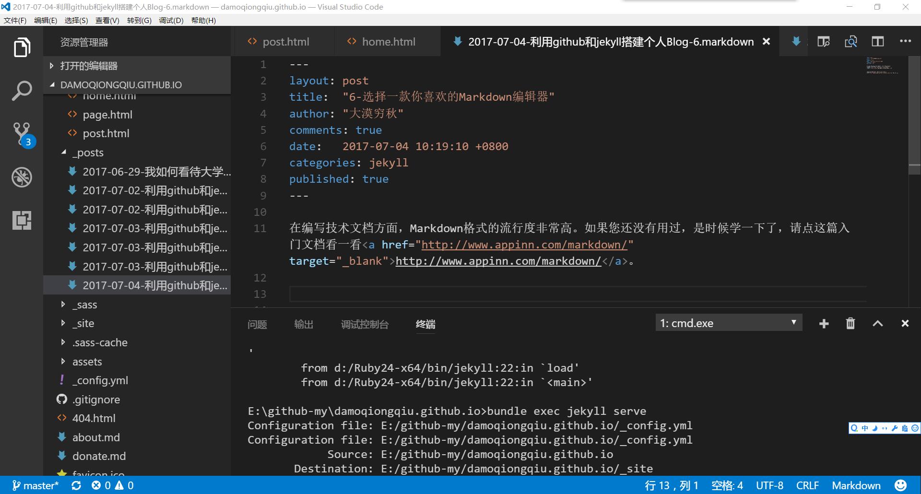Click the warnings count icon in status bar

[124, 485]
